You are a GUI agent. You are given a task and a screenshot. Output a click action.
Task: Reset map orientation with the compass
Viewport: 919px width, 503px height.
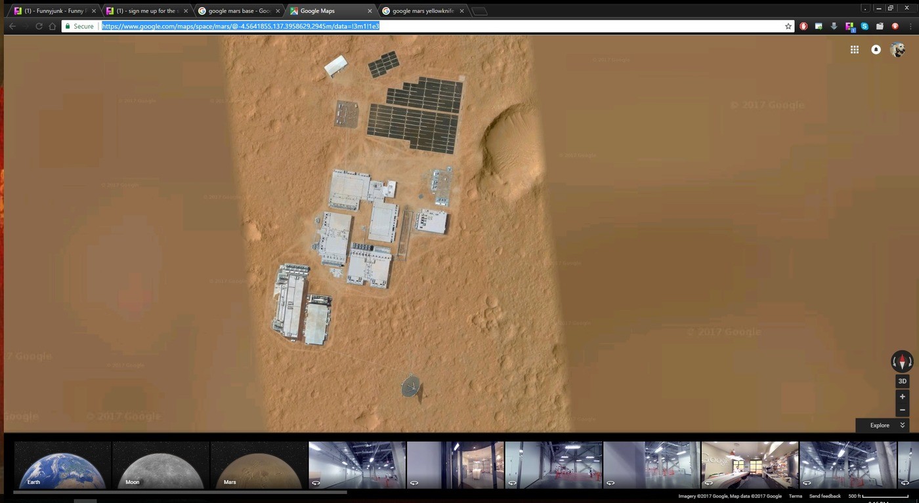coord(902,361)
